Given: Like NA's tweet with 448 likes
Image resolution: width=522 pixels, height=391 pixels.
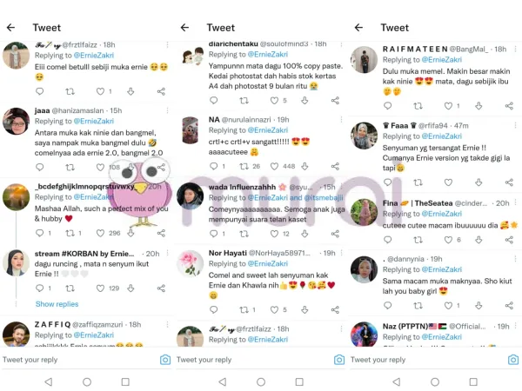Looking at the screenshot, I should point(274,166).
